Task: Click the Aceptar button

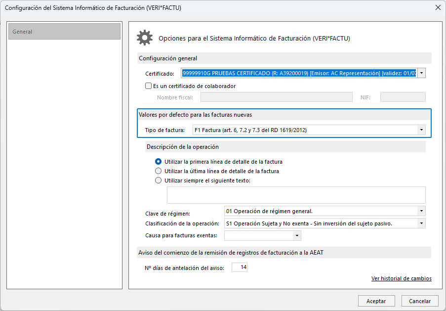Action: [x=376, y=301]
